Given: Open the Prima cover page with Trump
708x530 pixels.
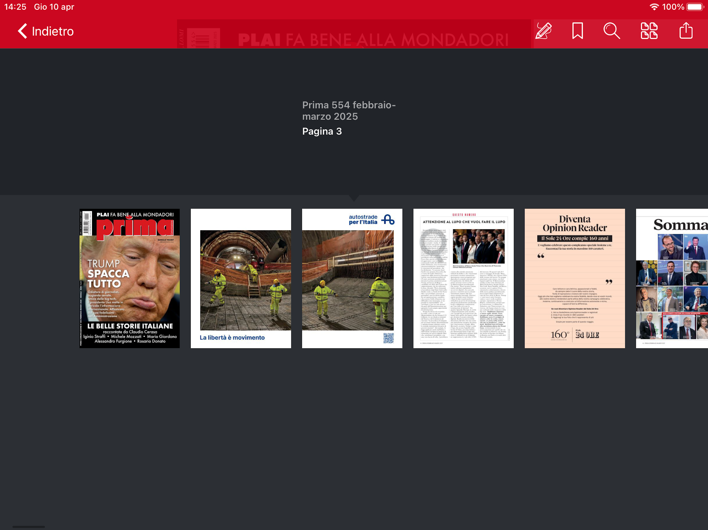Looking at the screenshot, I should click(130, 278).
